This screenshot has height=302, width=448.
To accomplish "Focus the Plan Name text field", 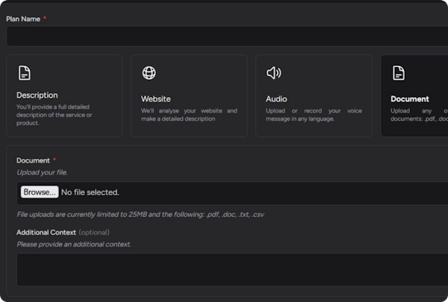I will click(224, 37).
